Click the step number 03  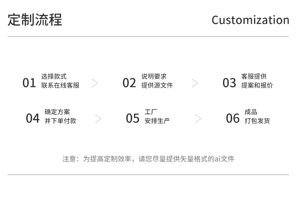tap(229, 83)
